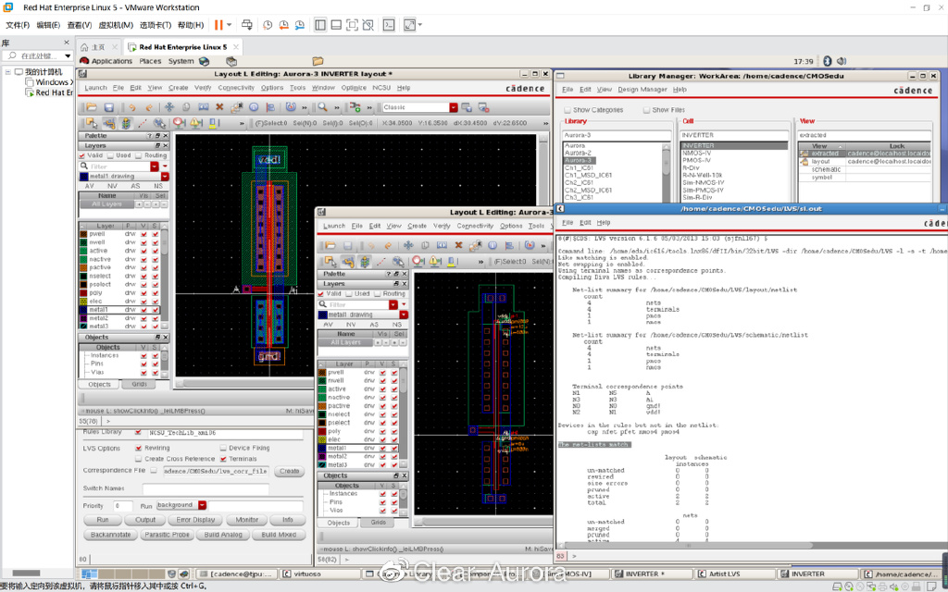Enable the Device Fixing checkbox
This screenshot has height=592, width=948.
223,448
